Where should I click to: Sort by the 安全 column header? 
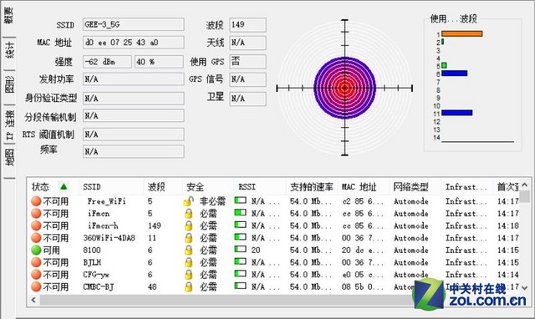[x=195, y=187]
